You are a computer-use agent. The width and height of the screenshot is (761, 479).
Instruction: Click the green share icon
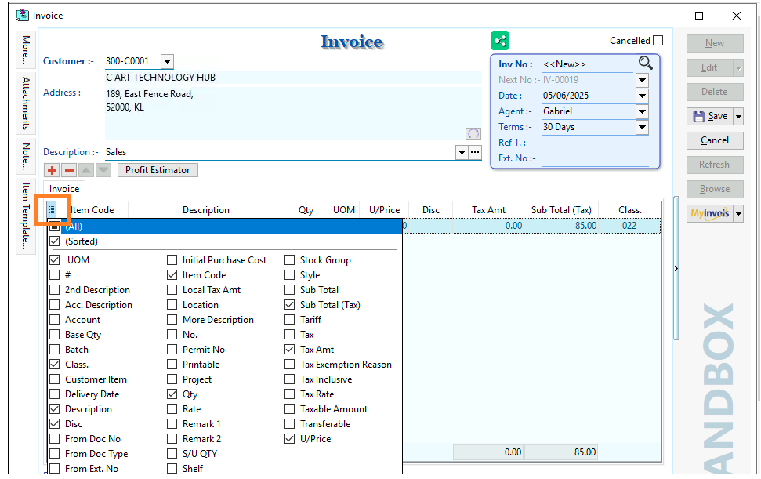click(500, 42)
